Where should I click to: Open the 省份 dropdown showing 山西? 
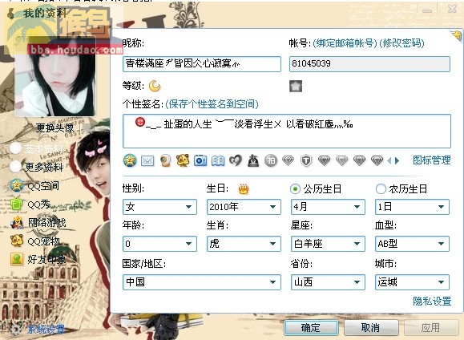point(328,282)
